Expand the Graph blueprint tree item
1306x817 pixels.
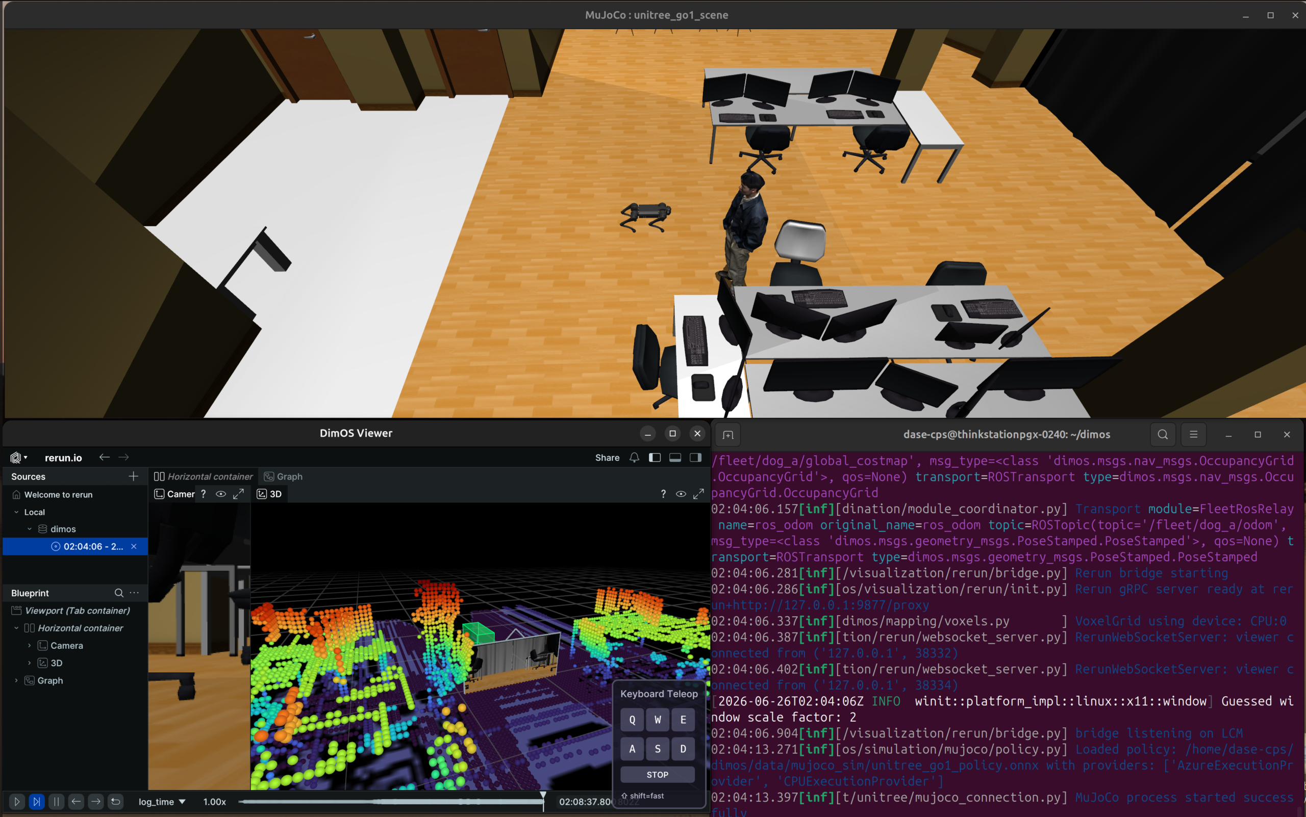[x=16, y=681]
